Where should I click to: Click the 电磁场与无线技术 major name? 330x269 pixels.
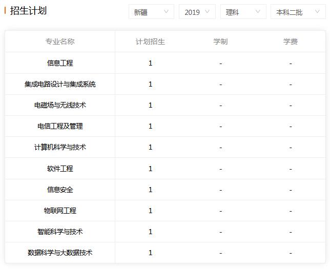60,105
